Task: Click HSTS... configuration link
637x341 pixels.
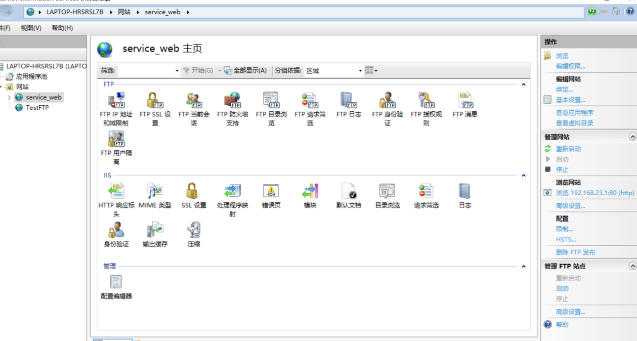Action: point(566,239)
